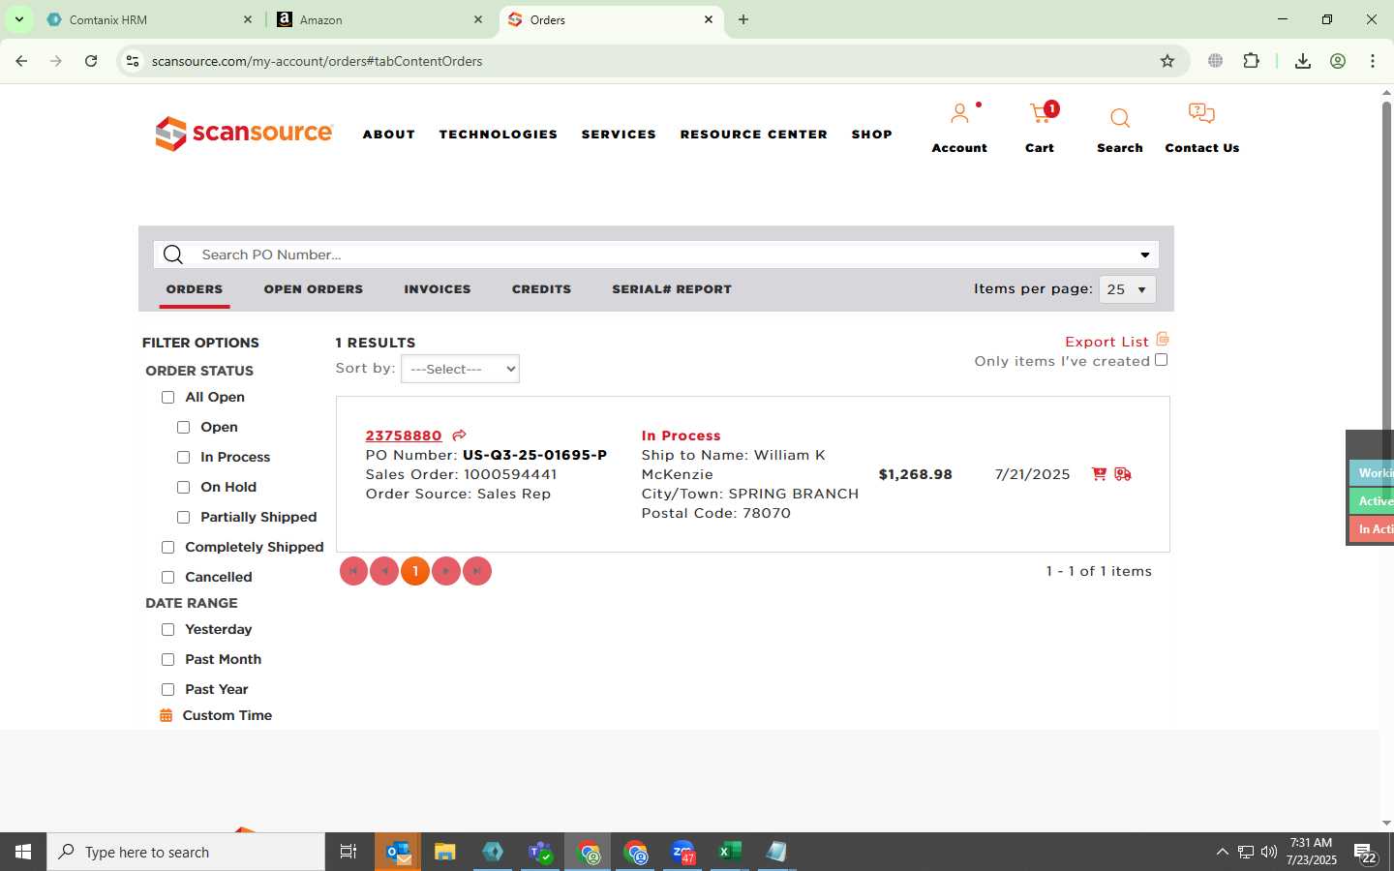Viewport: 1394px width, 871px height.
Task: Open Chrome three-dot menu
Action: click(x=1373, y=61)
